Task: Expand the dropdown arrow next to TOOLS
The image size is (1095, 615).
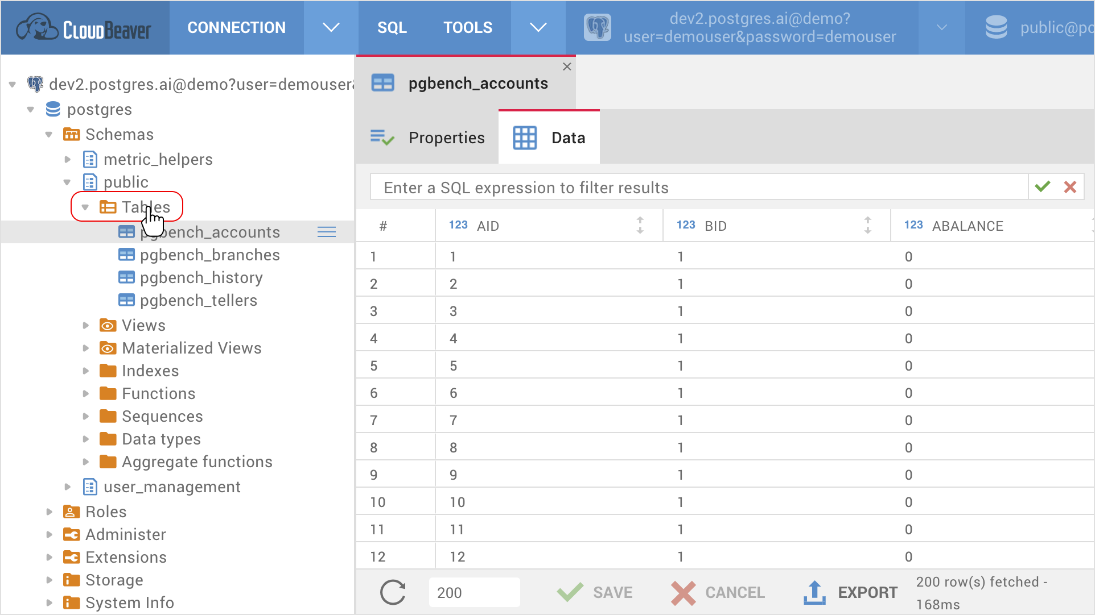Action: [538, 28]
